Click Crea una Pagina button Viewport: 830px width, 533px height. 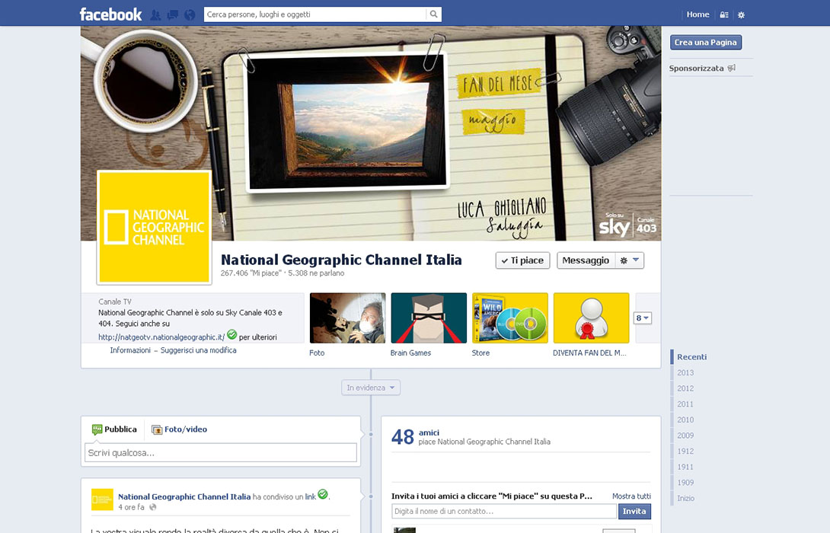(x=706, y=43)
